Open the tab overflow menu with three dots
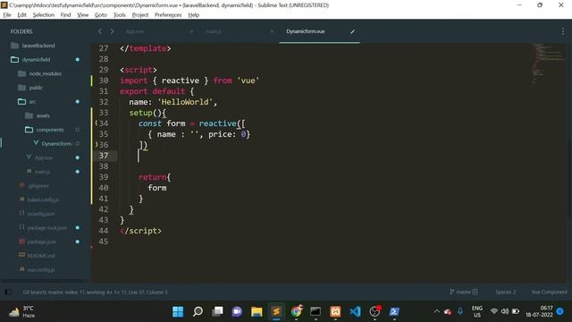This screenshot has width=572, height=322. [563, 31]
